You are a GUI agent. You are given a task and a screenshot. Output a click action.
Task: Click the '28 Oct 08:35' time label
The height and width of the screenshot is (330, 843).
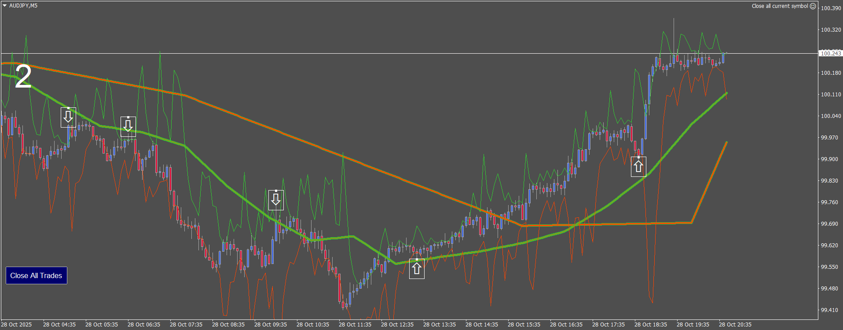[228, 325]
